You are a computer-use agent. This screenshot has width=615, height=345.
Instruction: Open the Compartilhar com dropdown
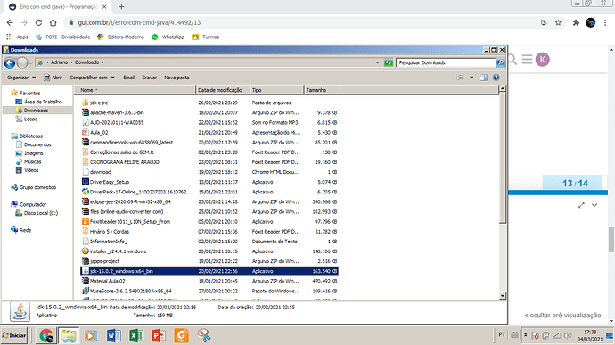click(92, 78)
